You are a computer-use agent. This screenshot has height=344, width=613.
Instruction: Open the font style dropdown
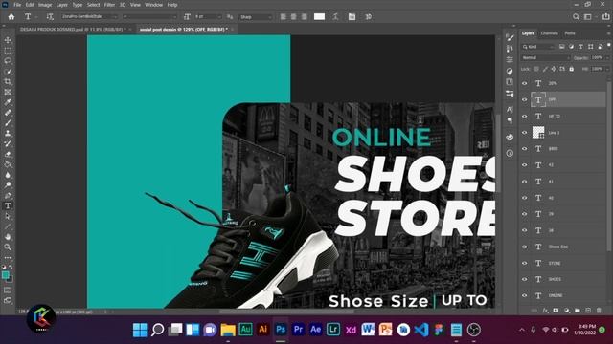pos(149,17)
